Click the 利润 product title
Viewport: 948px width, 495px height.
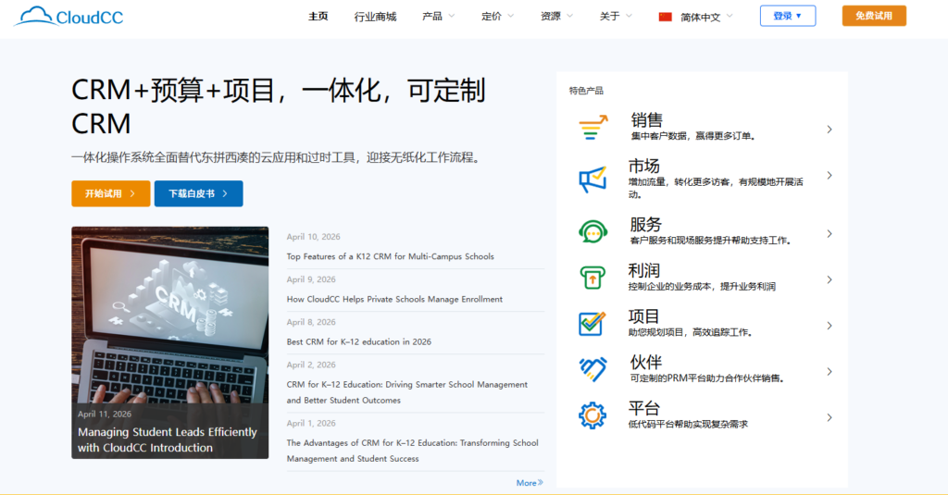coord(644,270)
